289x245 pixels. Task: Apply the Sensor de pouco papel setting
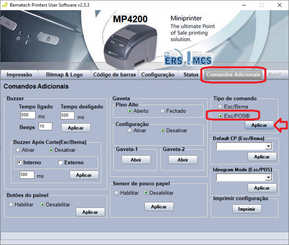(159, 207)
